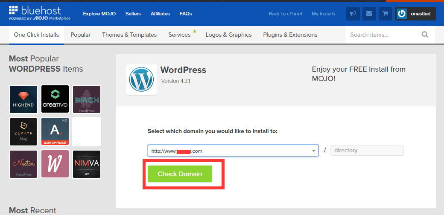The height and width of the screenshot is (215, 444).
Task: Click the directory input field
Action: [x=367, y=151]
